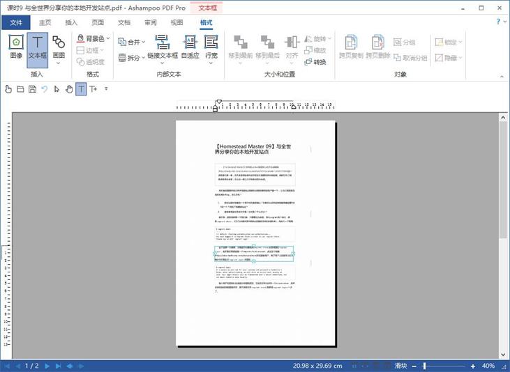
Task: Click the undo arrow icon
Action: click(45, 88)
